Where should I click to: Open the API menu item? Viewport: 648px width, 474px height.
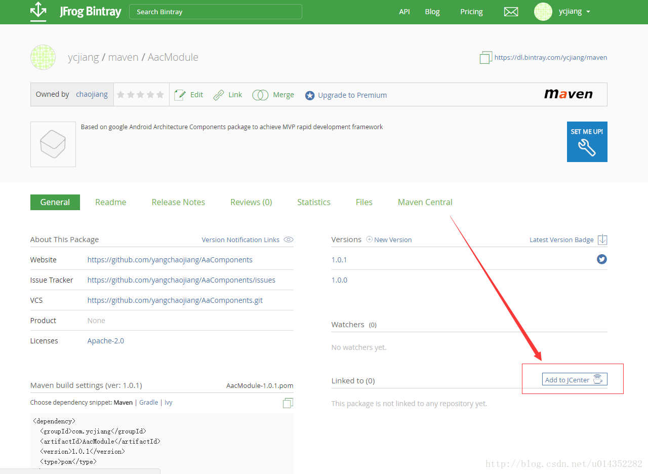(404, 12)
